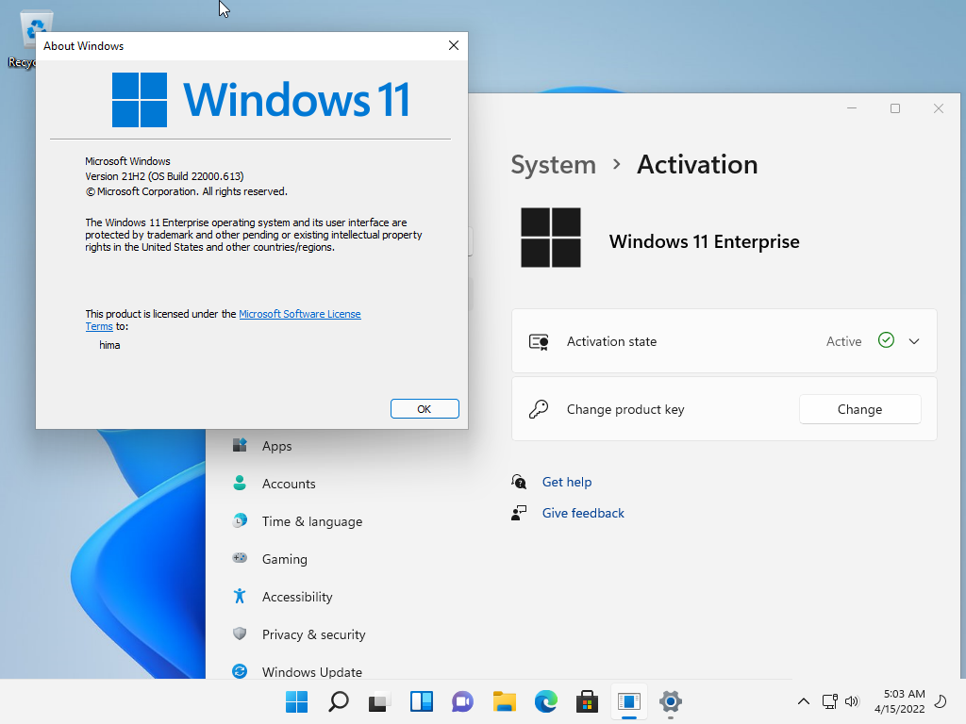Open File Explorer from taskbar
The height and width of the screenshot is (724, 966).
pos(504,701)
